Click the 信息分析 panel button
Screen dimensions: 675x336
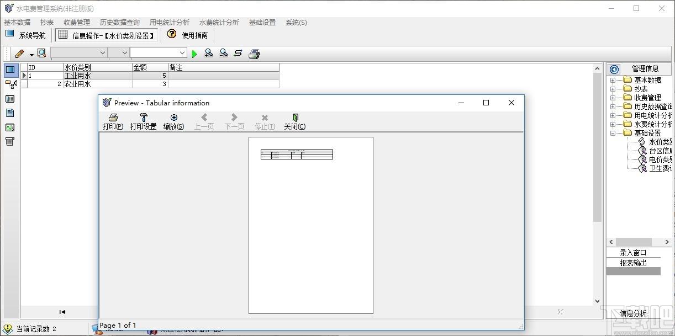[633, 313]
